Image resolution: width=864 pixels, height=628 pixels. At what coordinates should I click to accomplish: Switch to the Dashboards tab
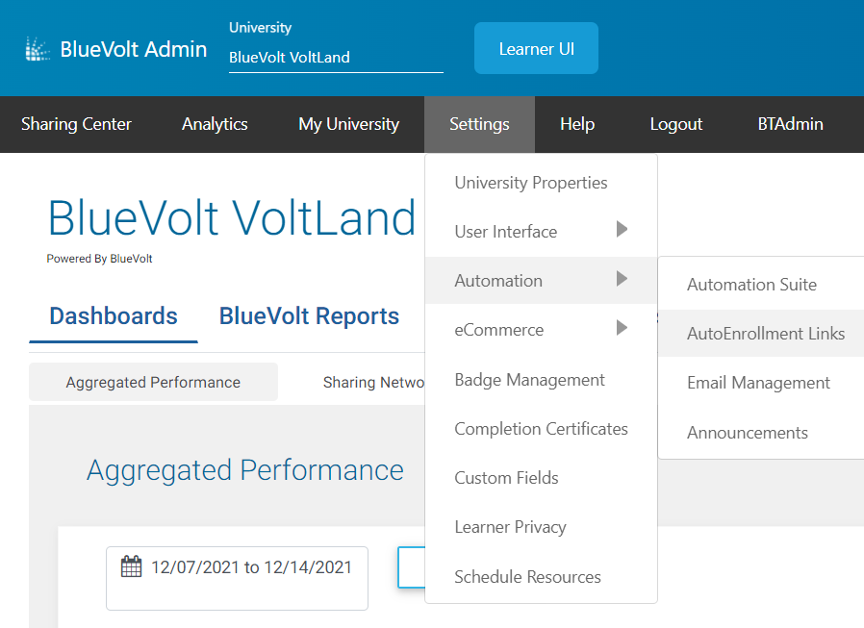pyautogui.click(x=114, y=316)
